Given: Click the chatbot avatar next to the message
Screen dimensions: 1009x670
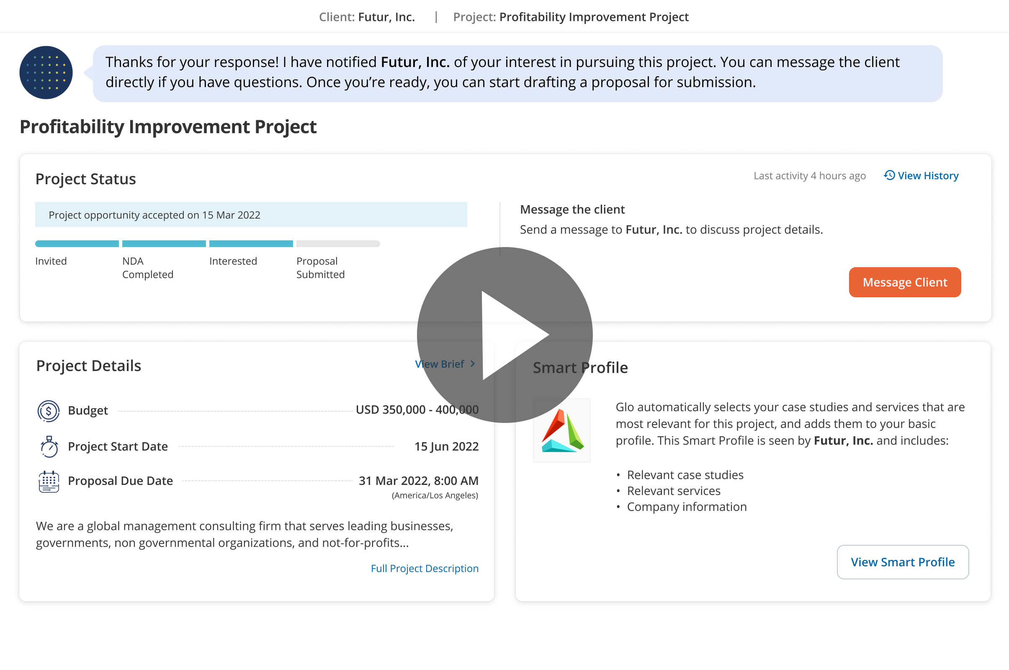Looking at the screenshot, I should [x=46, y=72].
